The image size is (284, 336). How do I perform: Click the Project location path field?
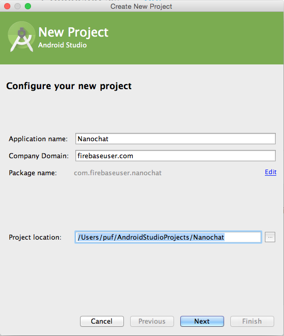[x=168, y=237]
